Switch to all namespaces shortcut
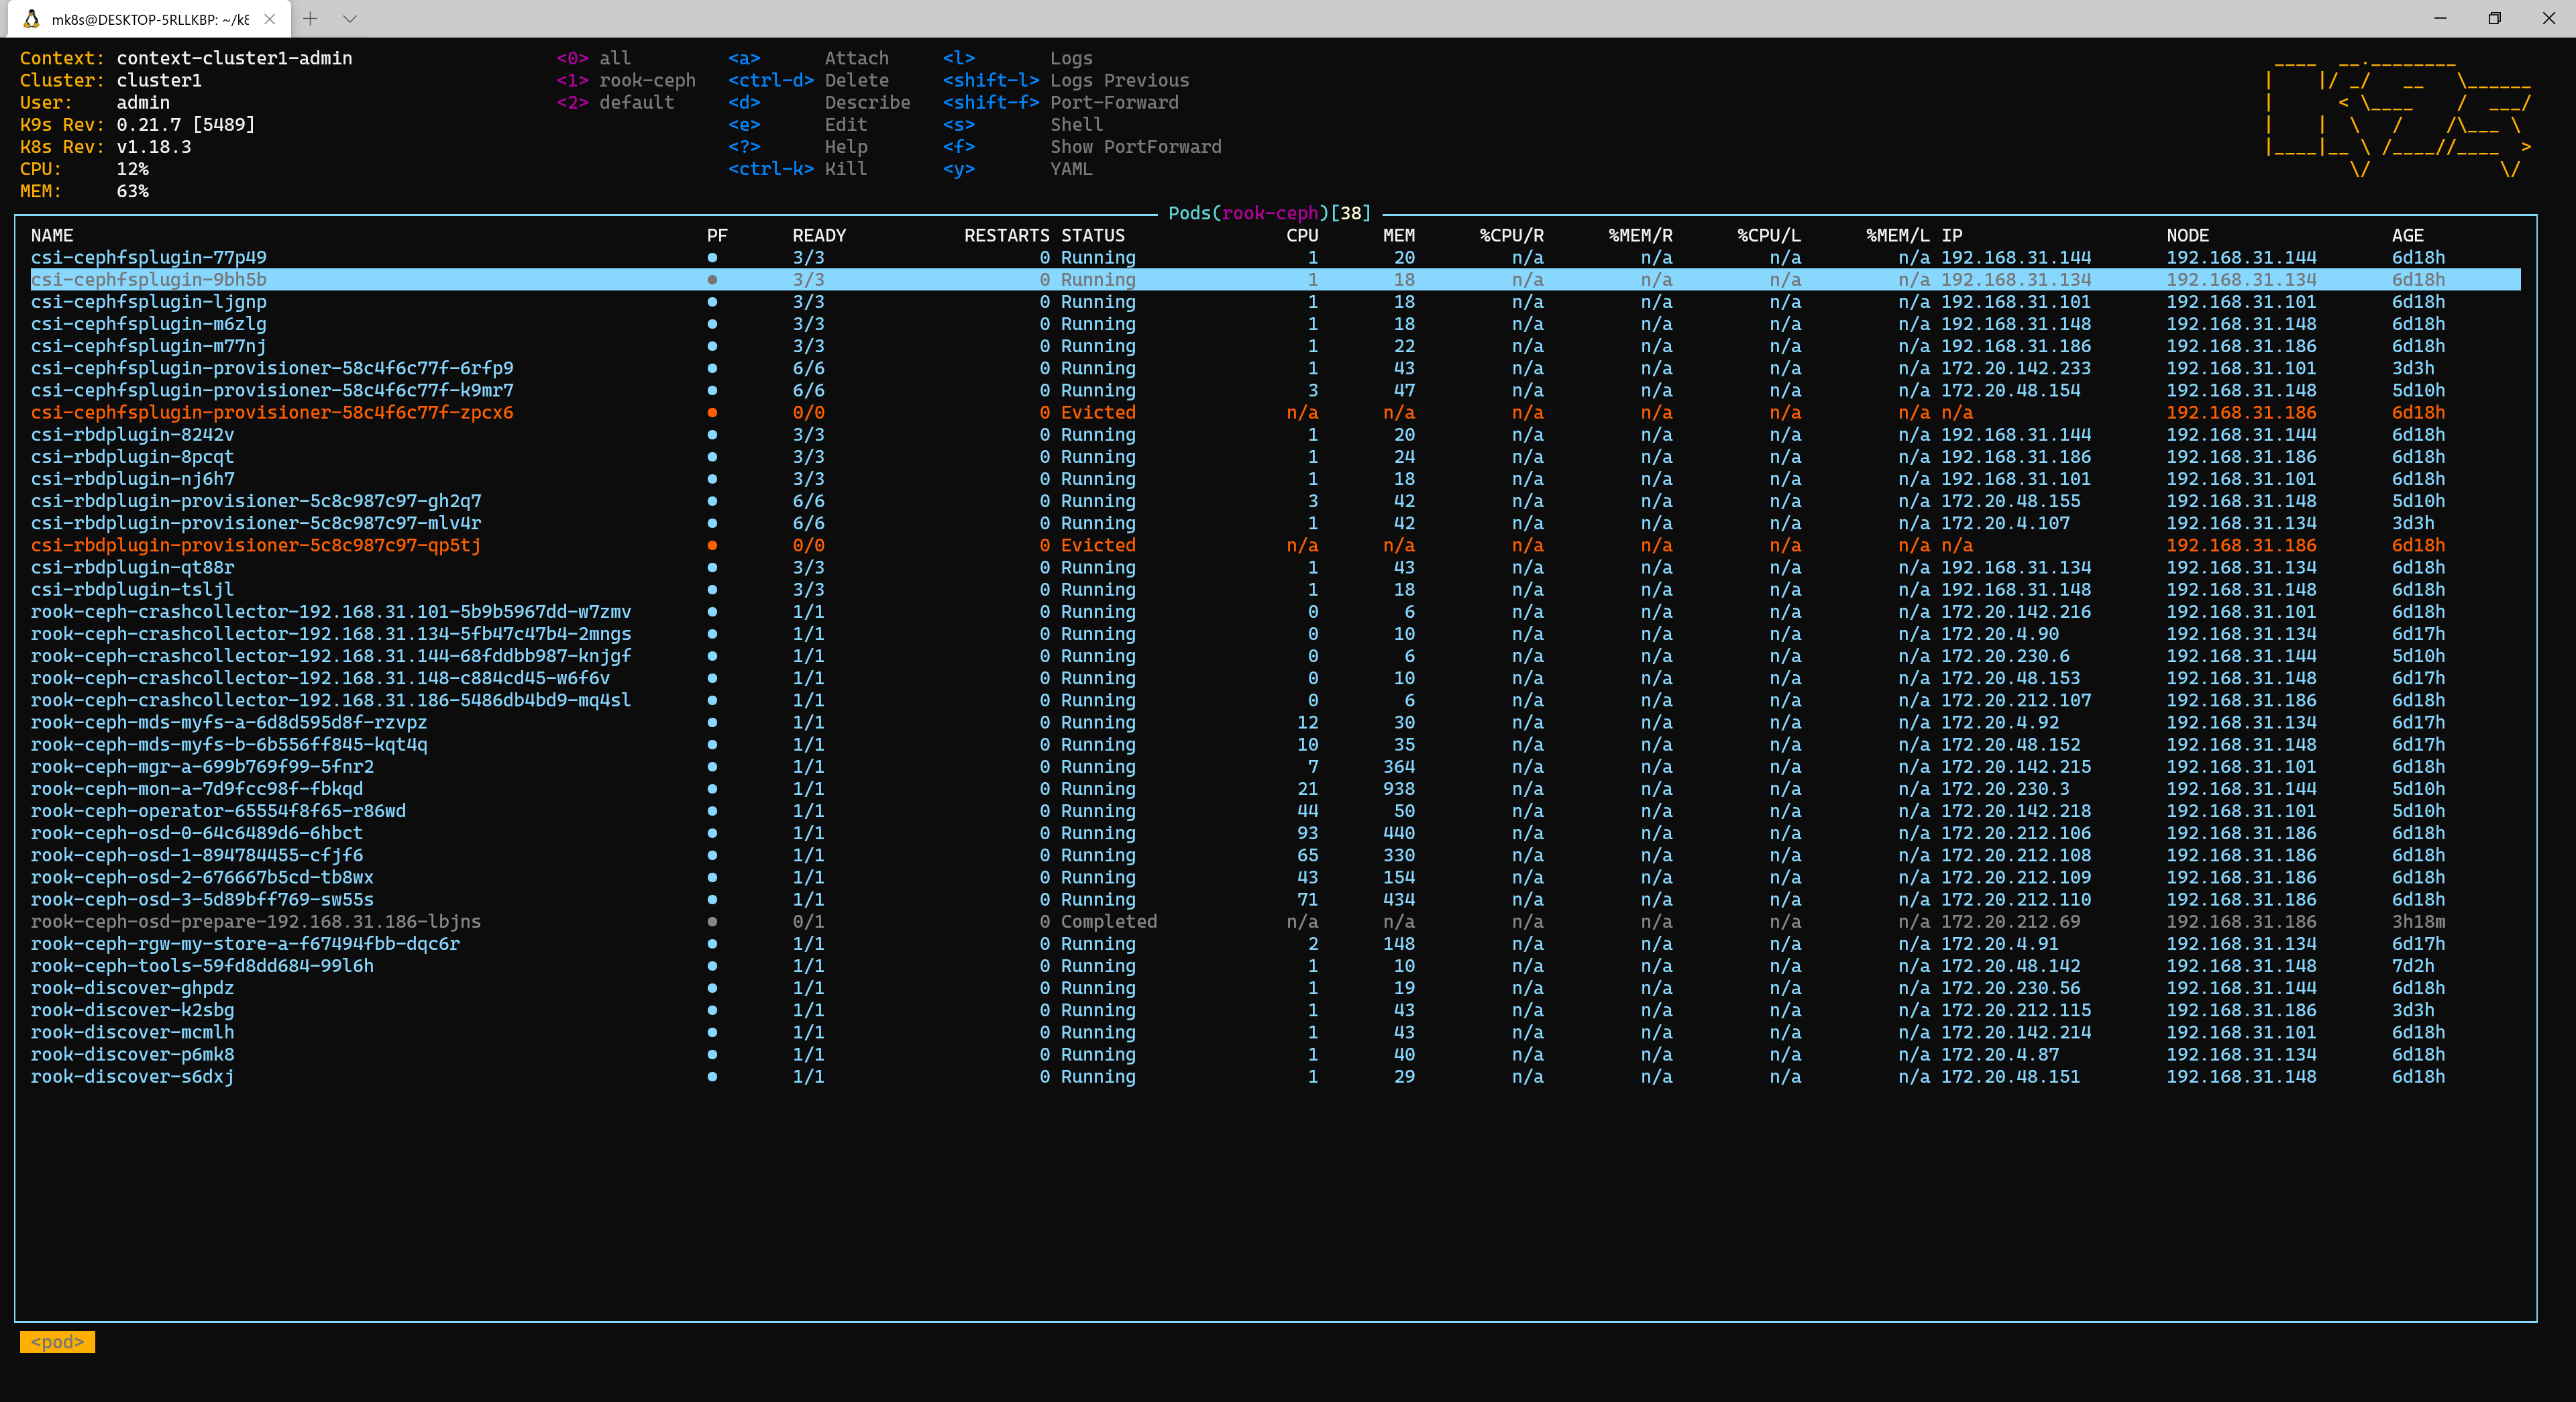 (x=614, y=59)
